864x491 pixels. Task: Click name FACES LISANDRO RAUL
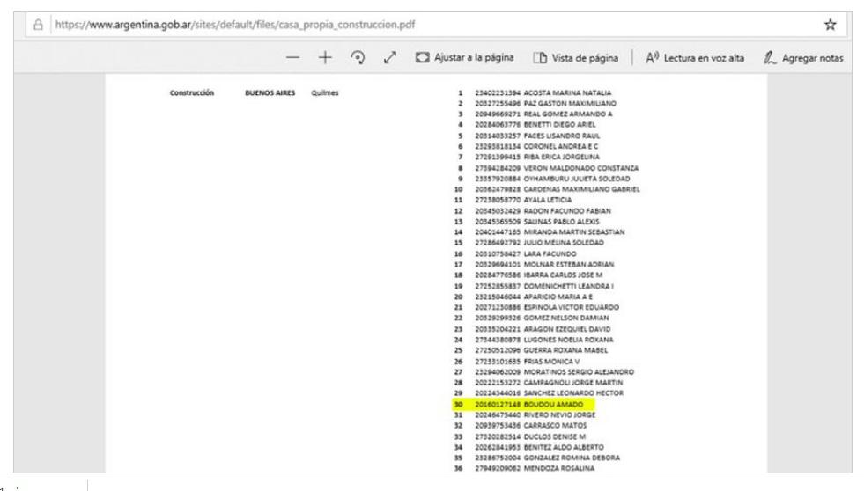[562, 136]
